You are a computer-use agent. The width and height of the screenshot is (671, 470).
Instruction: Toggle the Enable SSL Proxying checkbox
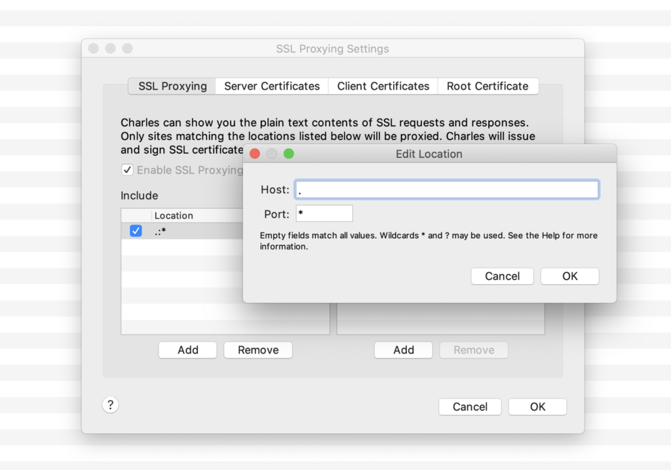click(127, 170)
